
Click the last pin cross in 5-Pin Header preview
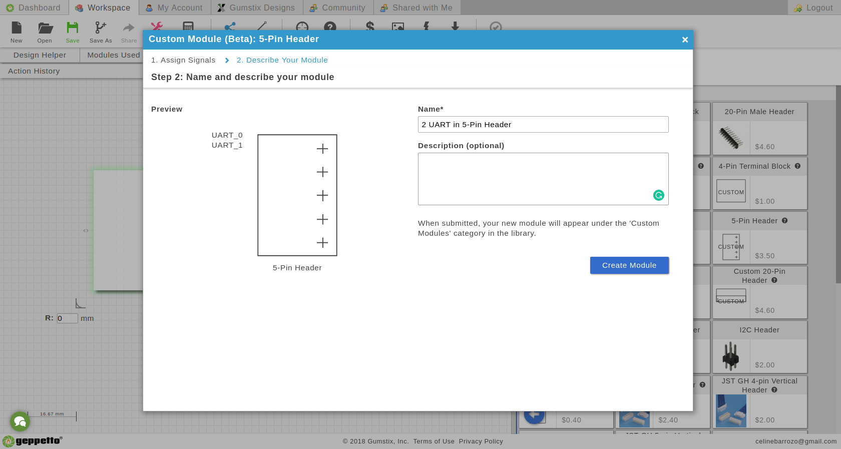pyautogui.click(x=322, y=243)
